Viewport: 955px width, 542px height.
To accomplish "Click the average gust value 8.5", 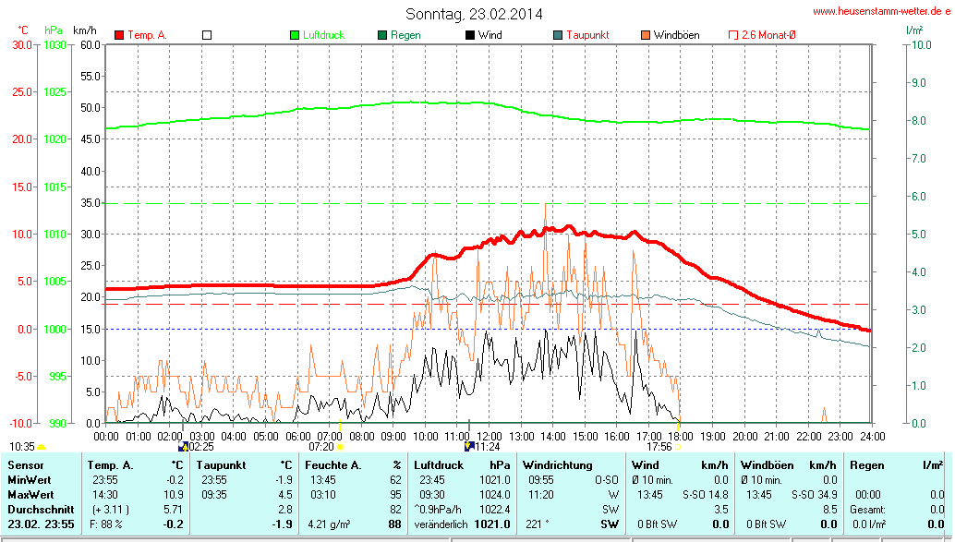I will tap(830, 509).
